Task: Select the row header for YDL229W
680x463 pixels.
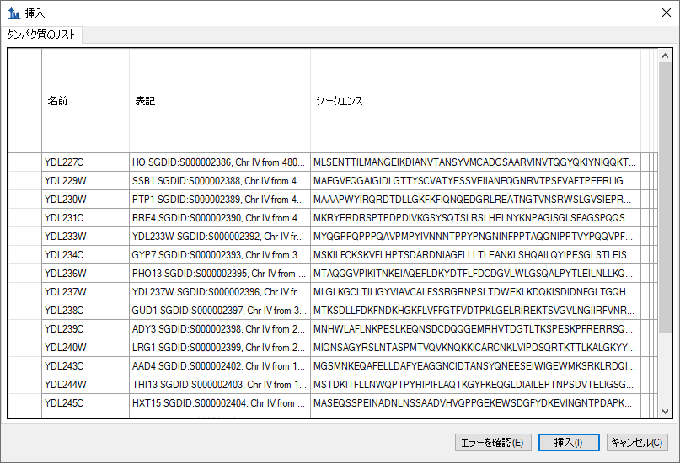Action: tap(24, 181)
